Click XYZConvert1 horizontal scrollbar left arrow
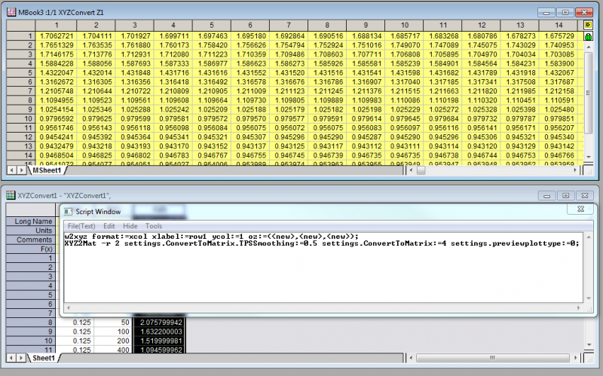Image resolution: width=603 pixels, height=376 pixels. [x=411, y=358]
